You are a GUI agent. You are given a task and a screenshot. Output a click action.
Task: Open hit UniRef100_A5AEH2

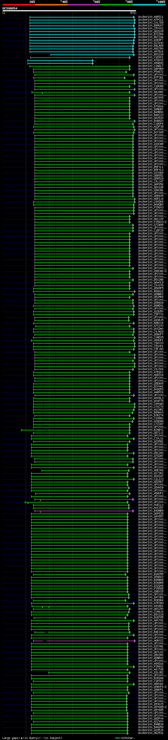150,63
